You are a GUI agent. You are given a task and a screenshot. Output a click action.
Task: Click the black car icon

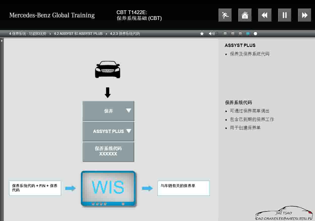(108, 69)
